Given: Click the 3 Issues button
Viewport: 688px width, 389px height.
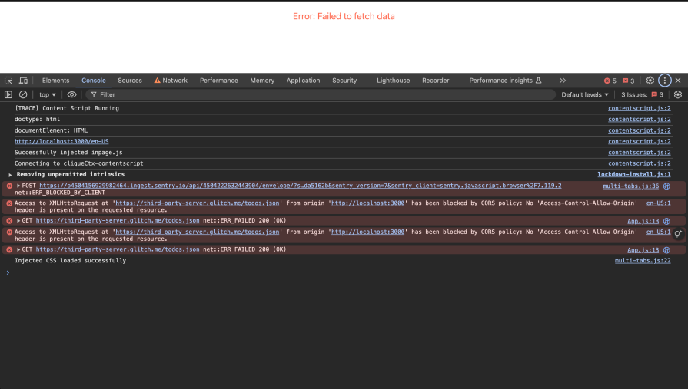Looking at the screenshot, I should pos(642,94).
